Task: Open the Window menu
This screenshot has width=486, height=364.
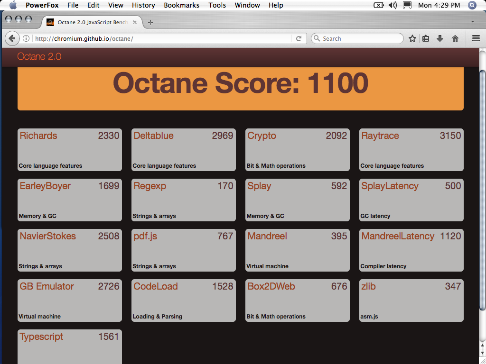Action: (x=247, y=5)
